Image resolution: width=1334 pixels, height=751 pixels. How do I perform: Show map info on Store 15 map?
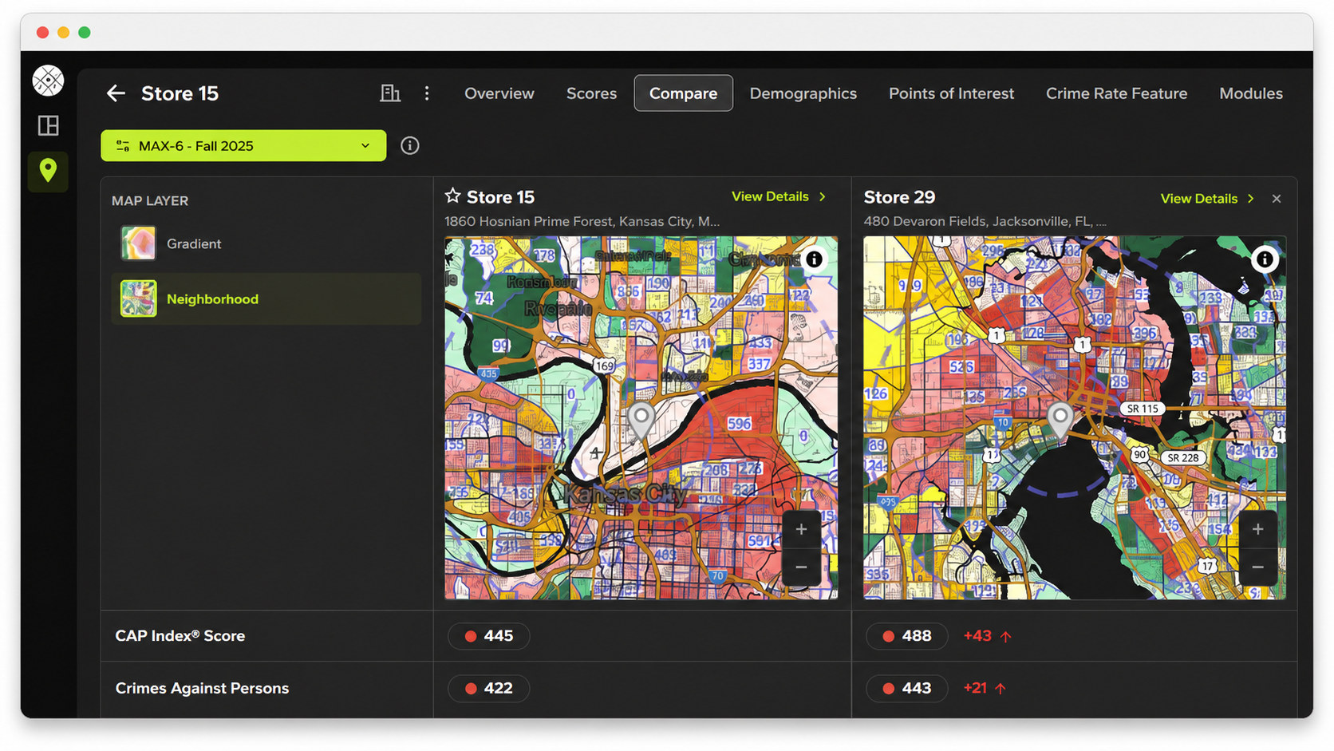click(x=814, y=259)
